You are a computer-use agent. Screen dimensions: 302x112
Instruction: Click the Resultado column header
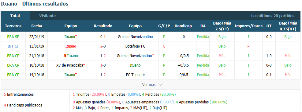point(103,26)
